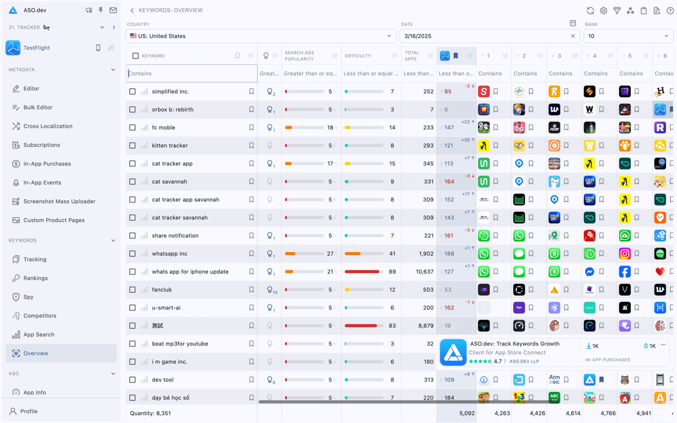Check the box next to 'kitten tracker'
Viewport: 677px width, 423px height.
(132, 145)
